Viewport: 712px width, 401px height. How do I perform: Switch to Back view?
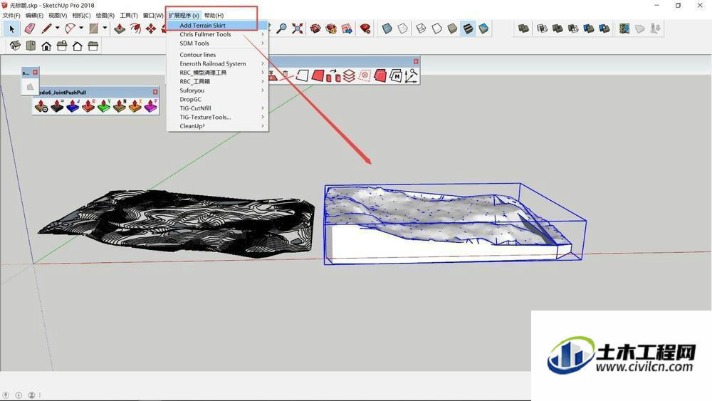click(x=77, y=46)
